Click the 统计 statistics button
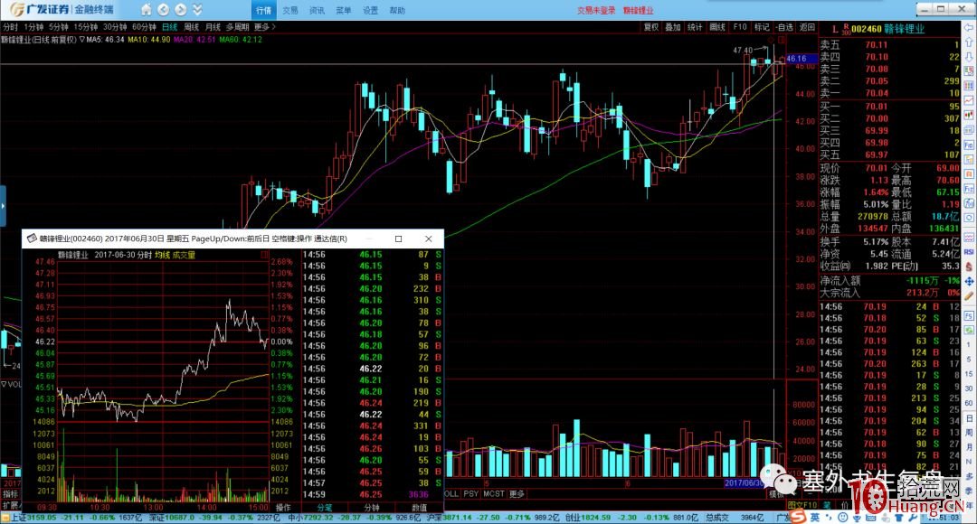The height and width of the screenshot is (524, 977). point(695,27)
